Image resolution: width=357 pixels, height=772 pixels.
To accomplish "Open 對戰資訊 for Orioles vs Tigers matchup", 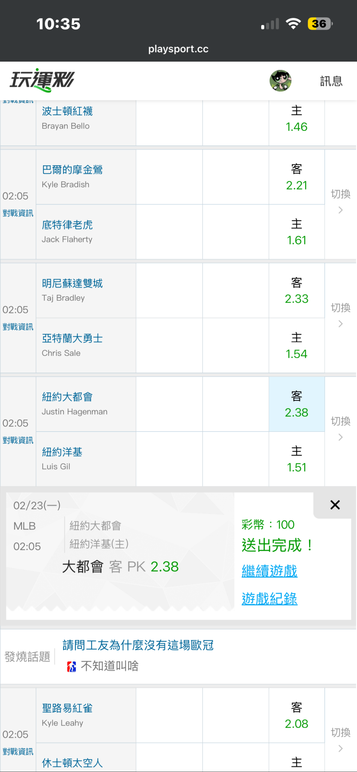I will [x=18, y=213].
